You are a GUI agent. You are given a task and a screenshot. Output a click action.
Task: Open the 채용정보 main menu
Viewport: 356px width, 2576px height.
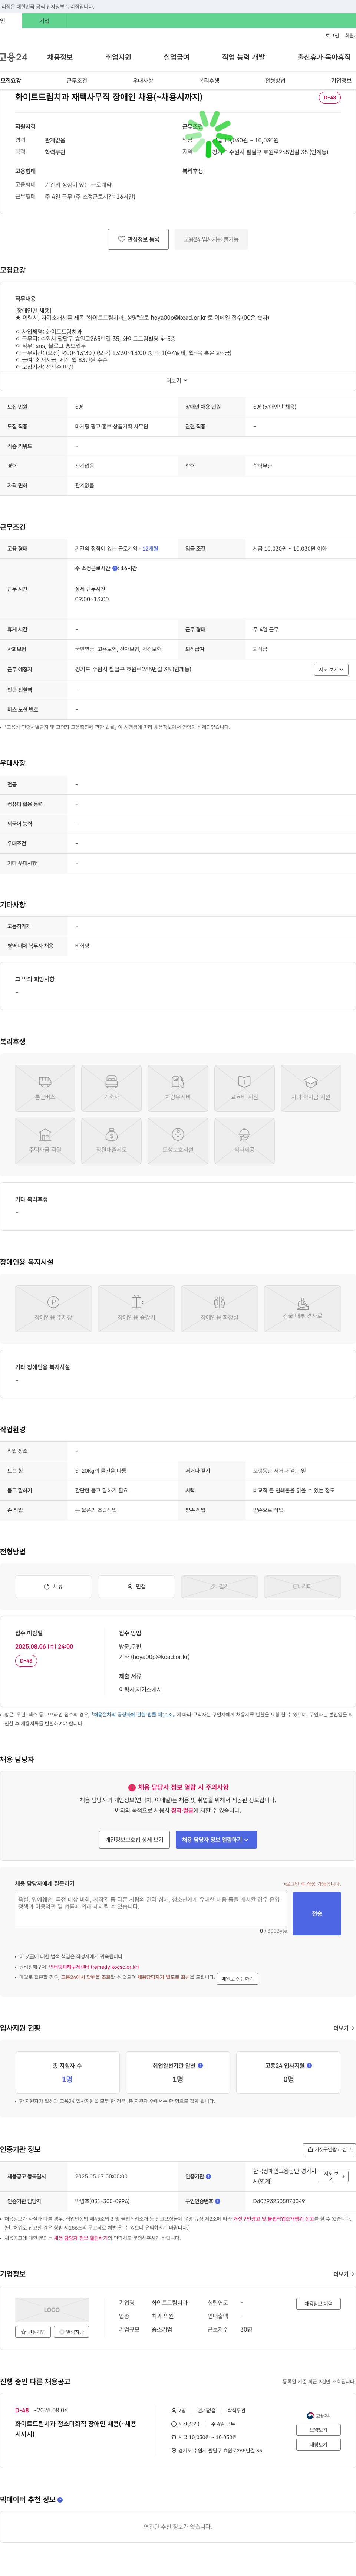click(60, 57)
